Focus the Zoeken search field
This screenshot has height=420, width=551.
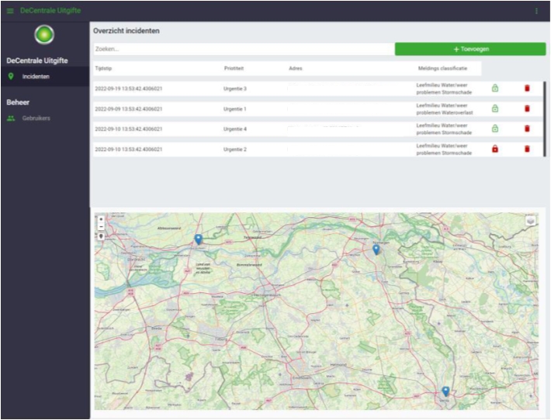[x=244, y=49]
